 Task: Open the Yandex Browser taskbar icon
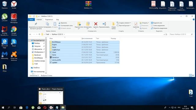coord(51,108)
